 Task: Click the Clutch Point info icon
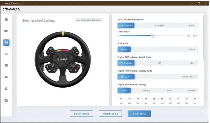coord(129,32)
